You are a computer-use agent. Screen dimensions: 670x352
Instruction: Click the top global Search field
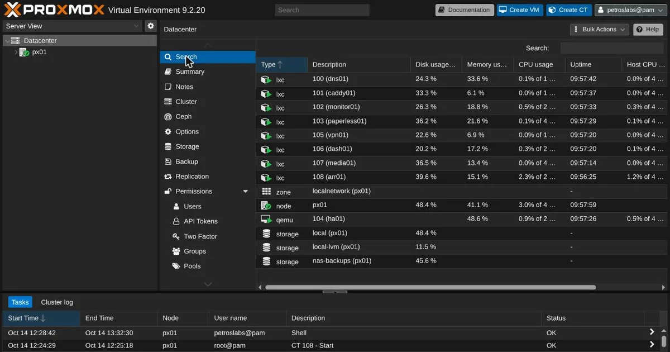tap(322, 10)
